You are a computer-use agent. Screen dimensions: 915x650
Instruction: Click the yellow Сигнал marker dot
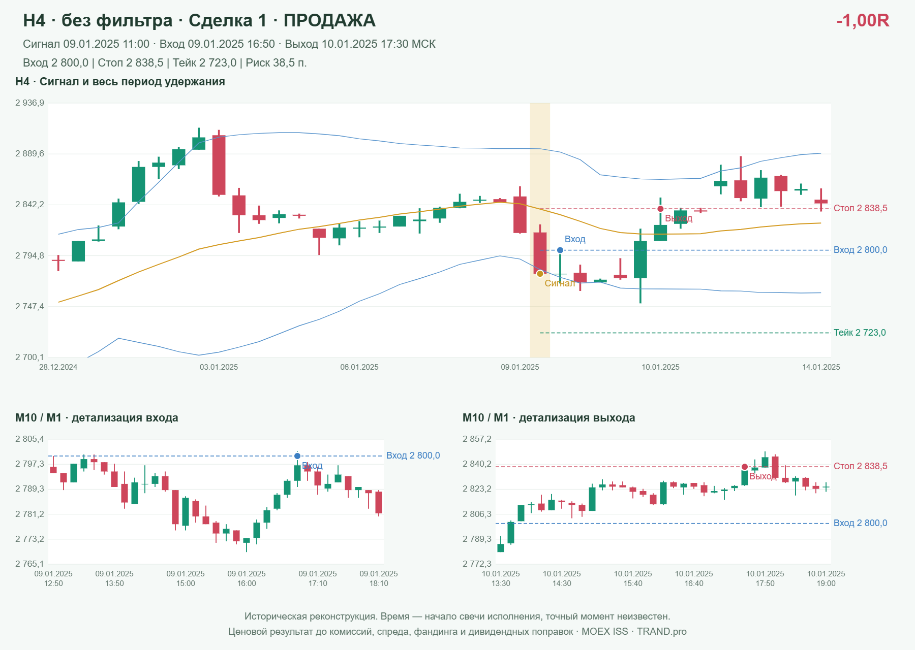tap(540, 274)
